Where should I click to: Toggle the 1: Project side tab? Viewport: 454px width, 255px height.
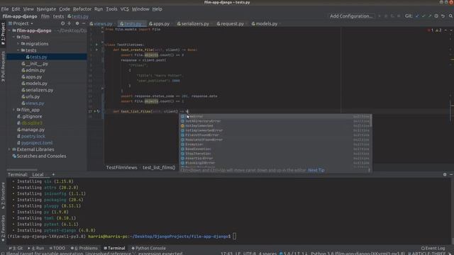pos(3,33)
